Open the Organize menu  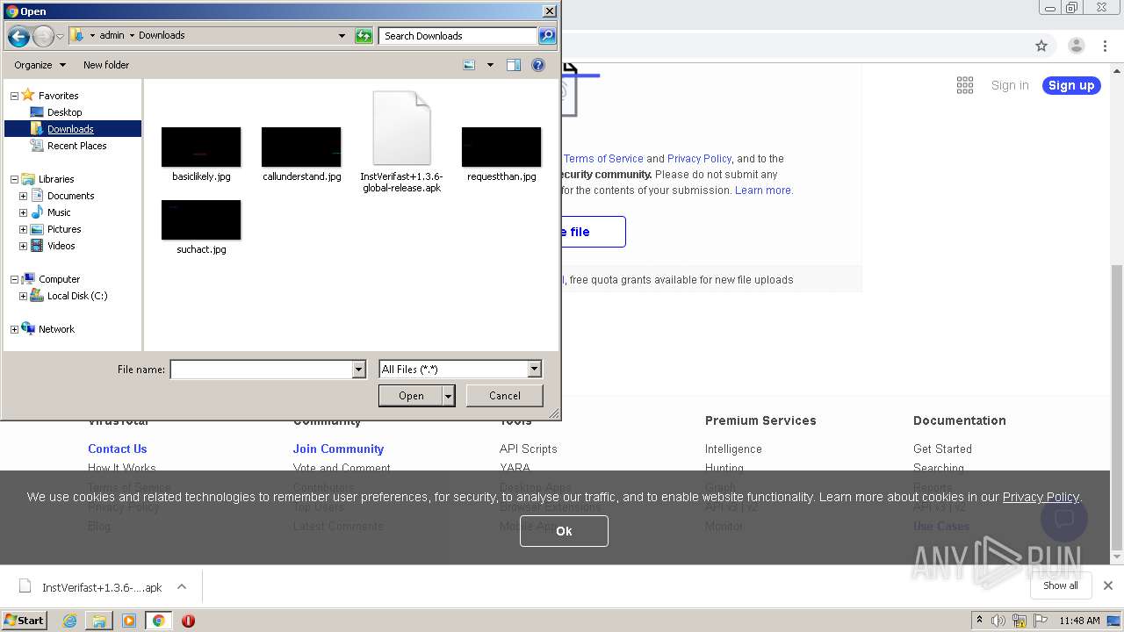[x=40, y=65]
